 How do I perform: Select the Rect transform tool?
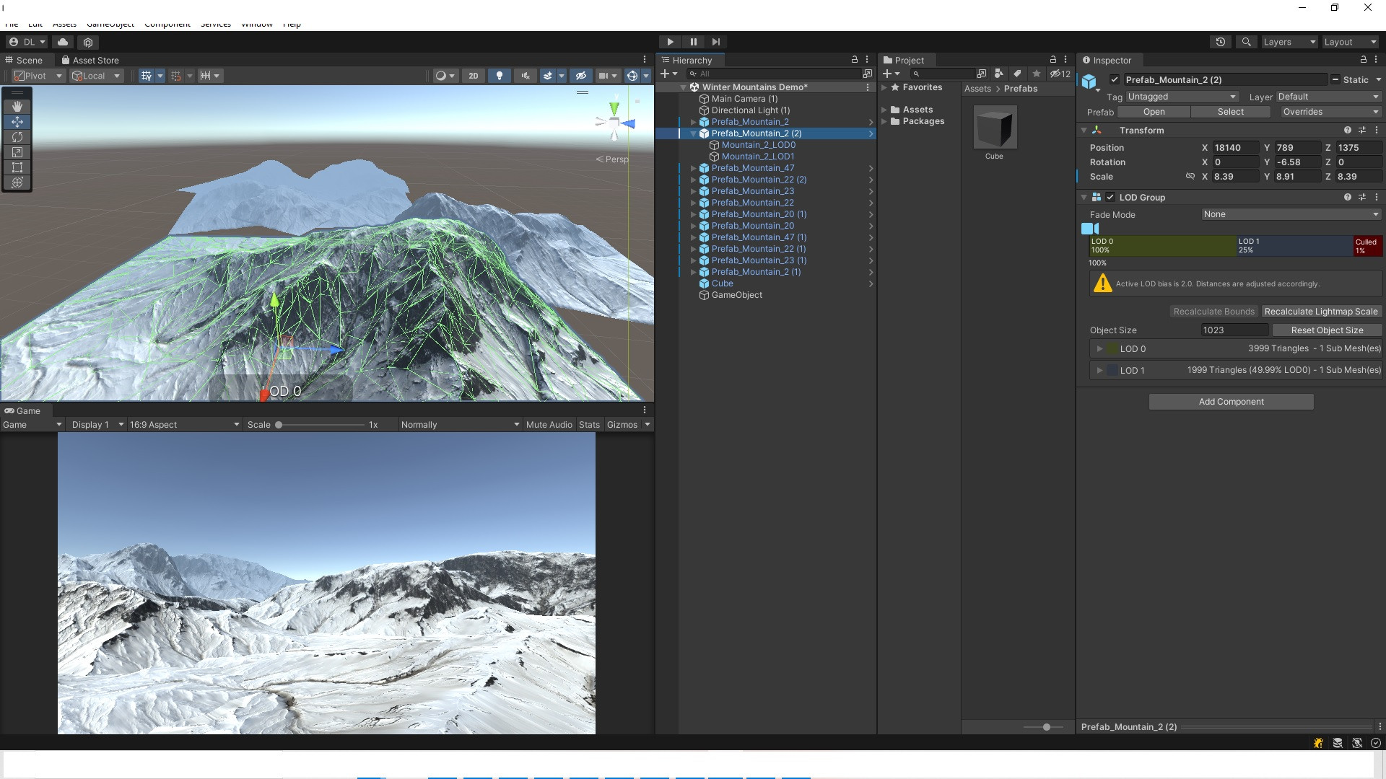(17, 167)
